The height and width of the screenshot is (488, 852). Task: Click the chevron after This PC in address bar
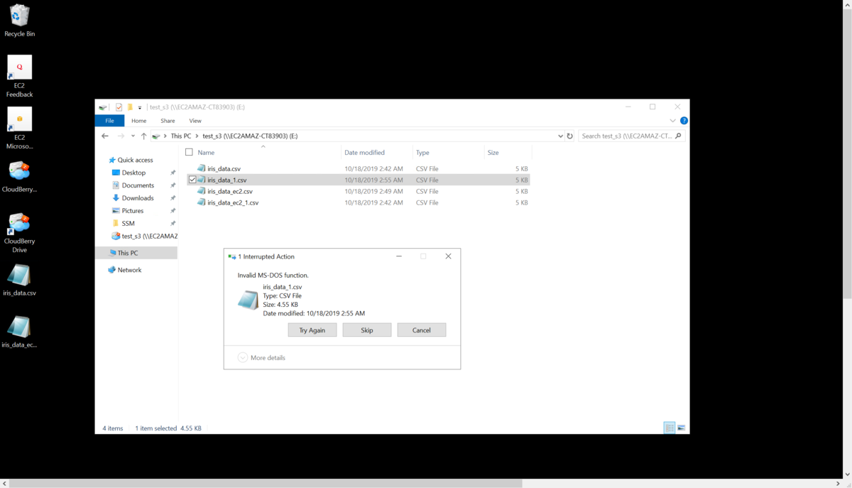click(197, 136)
